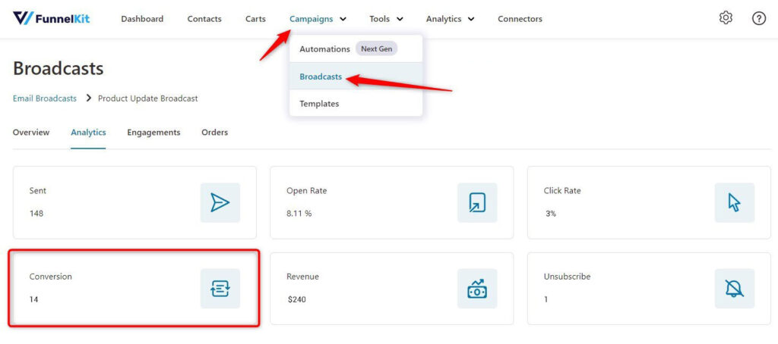
Task: Open Carts in top navigation
Action: (255, 19)
